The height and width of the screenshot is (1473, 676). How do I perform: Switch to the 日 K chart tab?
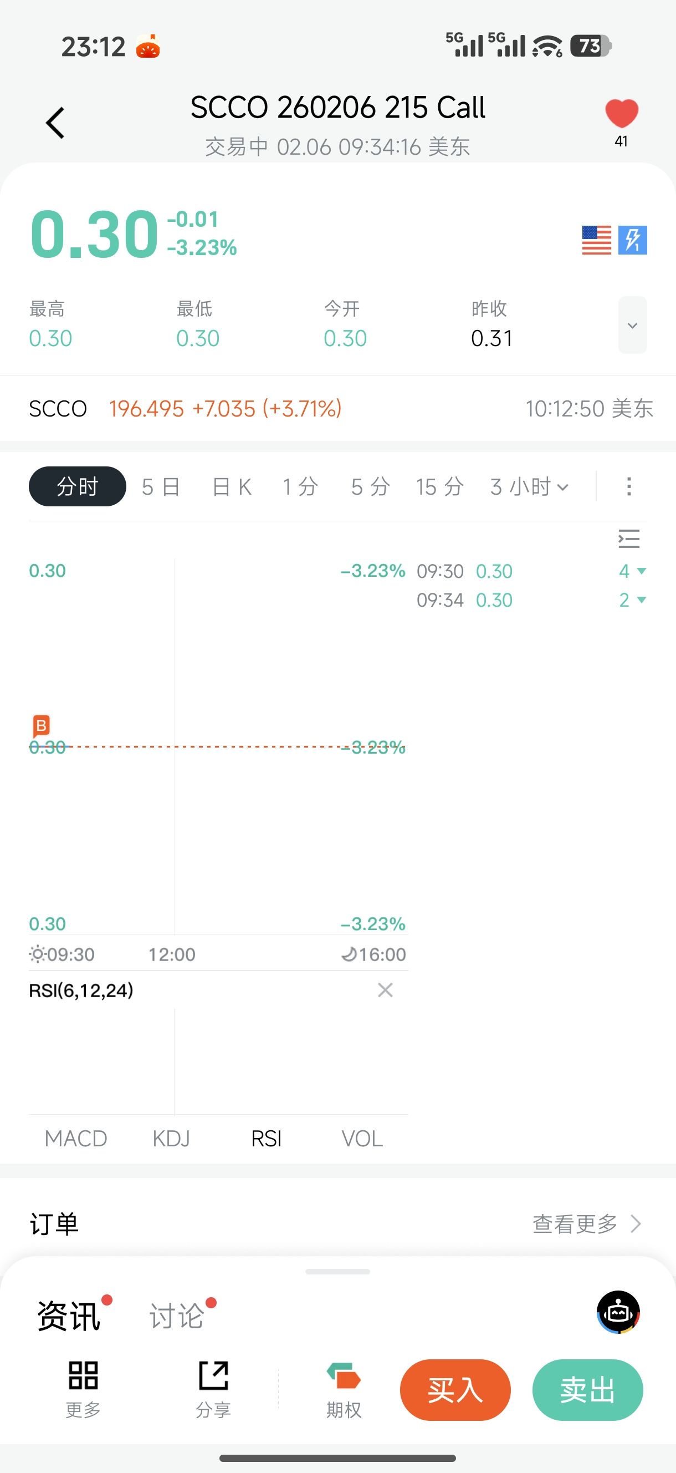point(232,487)
